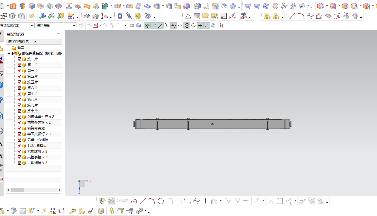377x216 pixels.
Task: Toggle the midpoint snap option
Action: click(160, 26)
